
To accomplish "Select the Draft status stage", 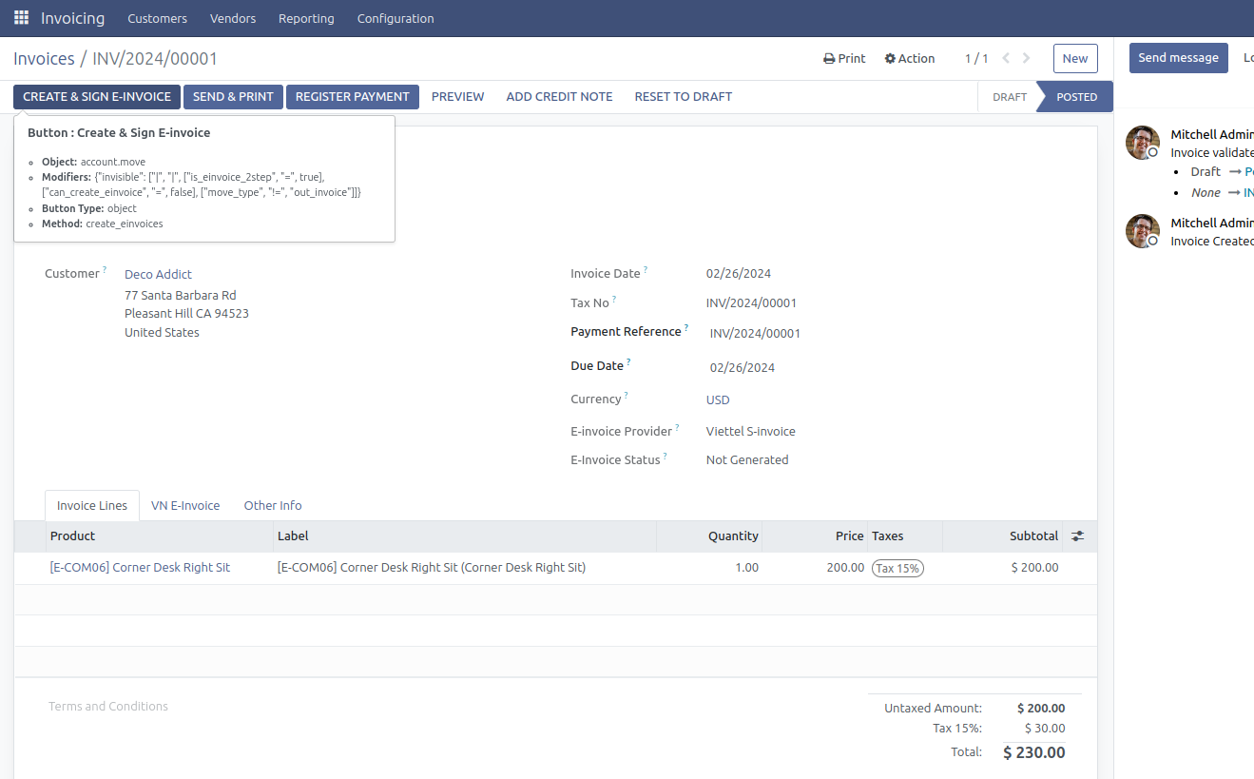I will tap(1009, 97).
